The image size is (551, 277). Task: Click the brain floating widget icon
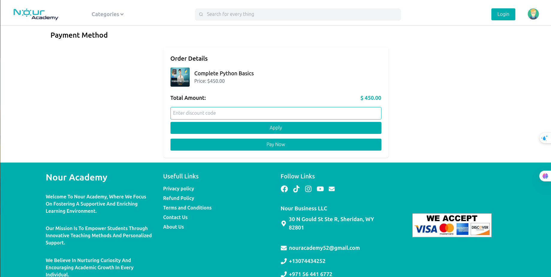point(545,176)
